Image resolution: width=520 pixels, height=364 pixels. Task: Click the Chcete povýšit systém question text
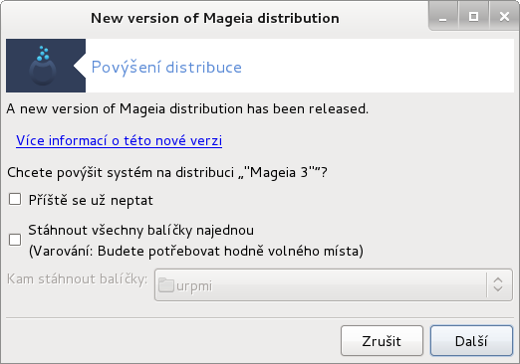pyautogui.click(x=167, y=173)
